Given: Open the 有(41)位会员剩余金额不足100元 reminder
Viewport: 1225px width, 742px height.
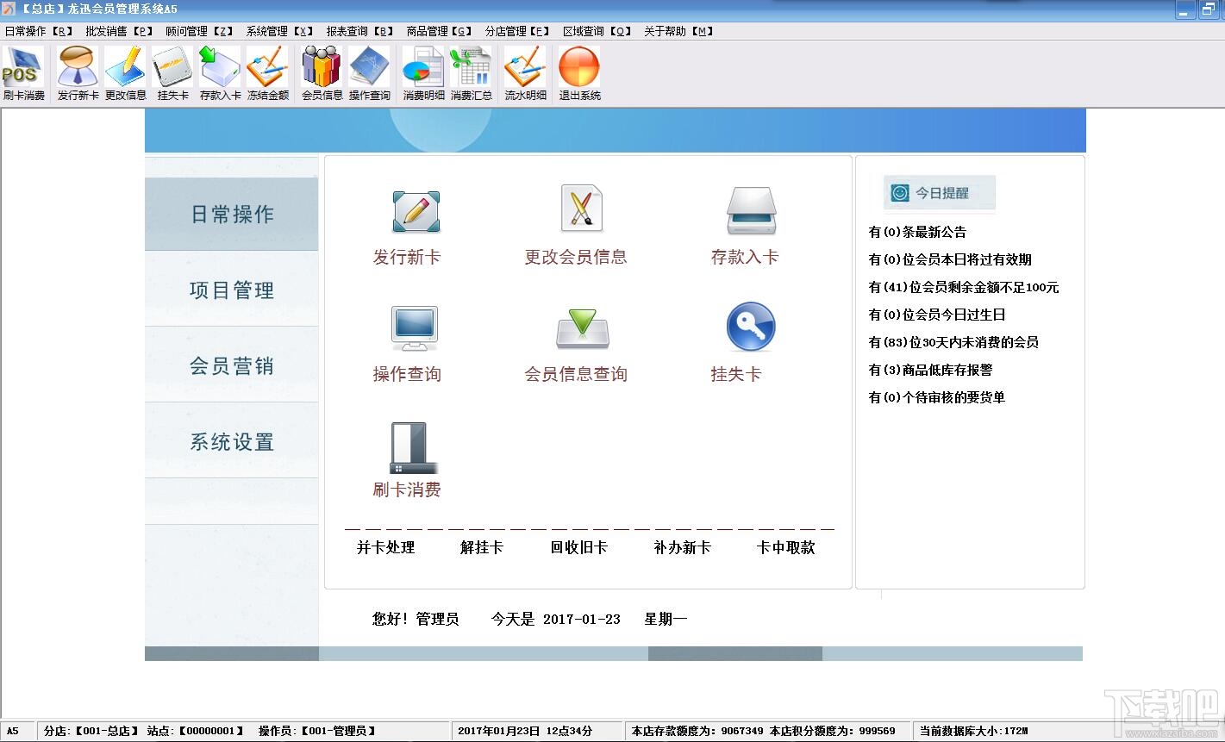Looking at the screenshot, I should 964,287.
